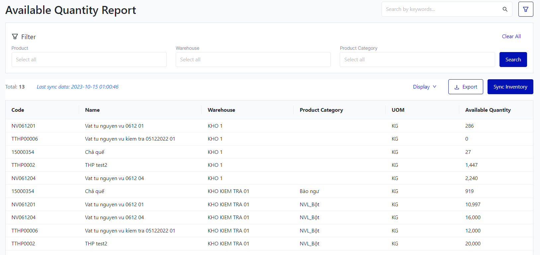Image resolution: width=540 pixels, height=255 pixels.
Task: Click the Warehouse column header
Action: [221, 110]
